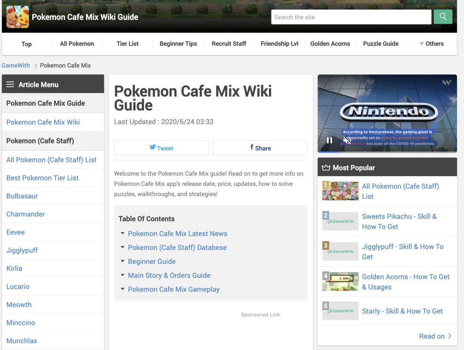Screen dimensions: 464x350
Task: Expand the Others dropdown in navigation
Action: pos(431,44)
